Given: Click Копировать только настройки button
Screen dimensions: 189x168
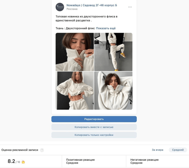Looking at the screenshot, I should click(x=94, y=135).
